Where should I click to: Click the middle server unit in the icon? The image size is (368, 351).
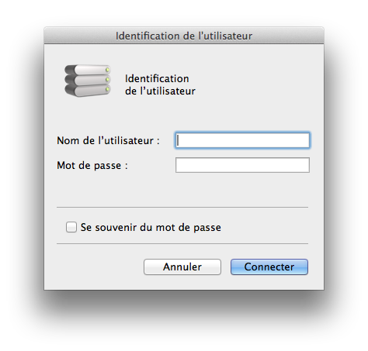[88, 80]
